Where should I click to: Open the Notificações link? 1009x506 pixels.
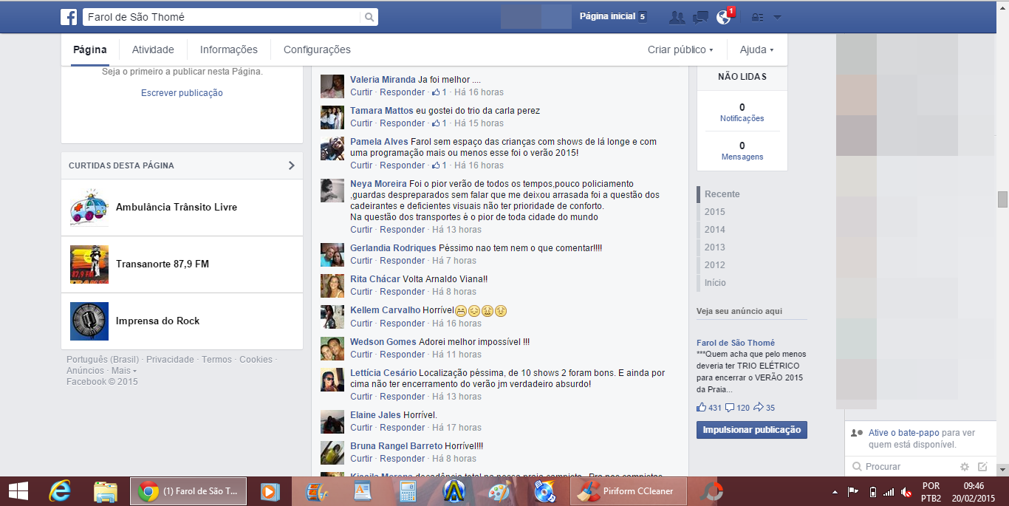[x=742, y=119]
